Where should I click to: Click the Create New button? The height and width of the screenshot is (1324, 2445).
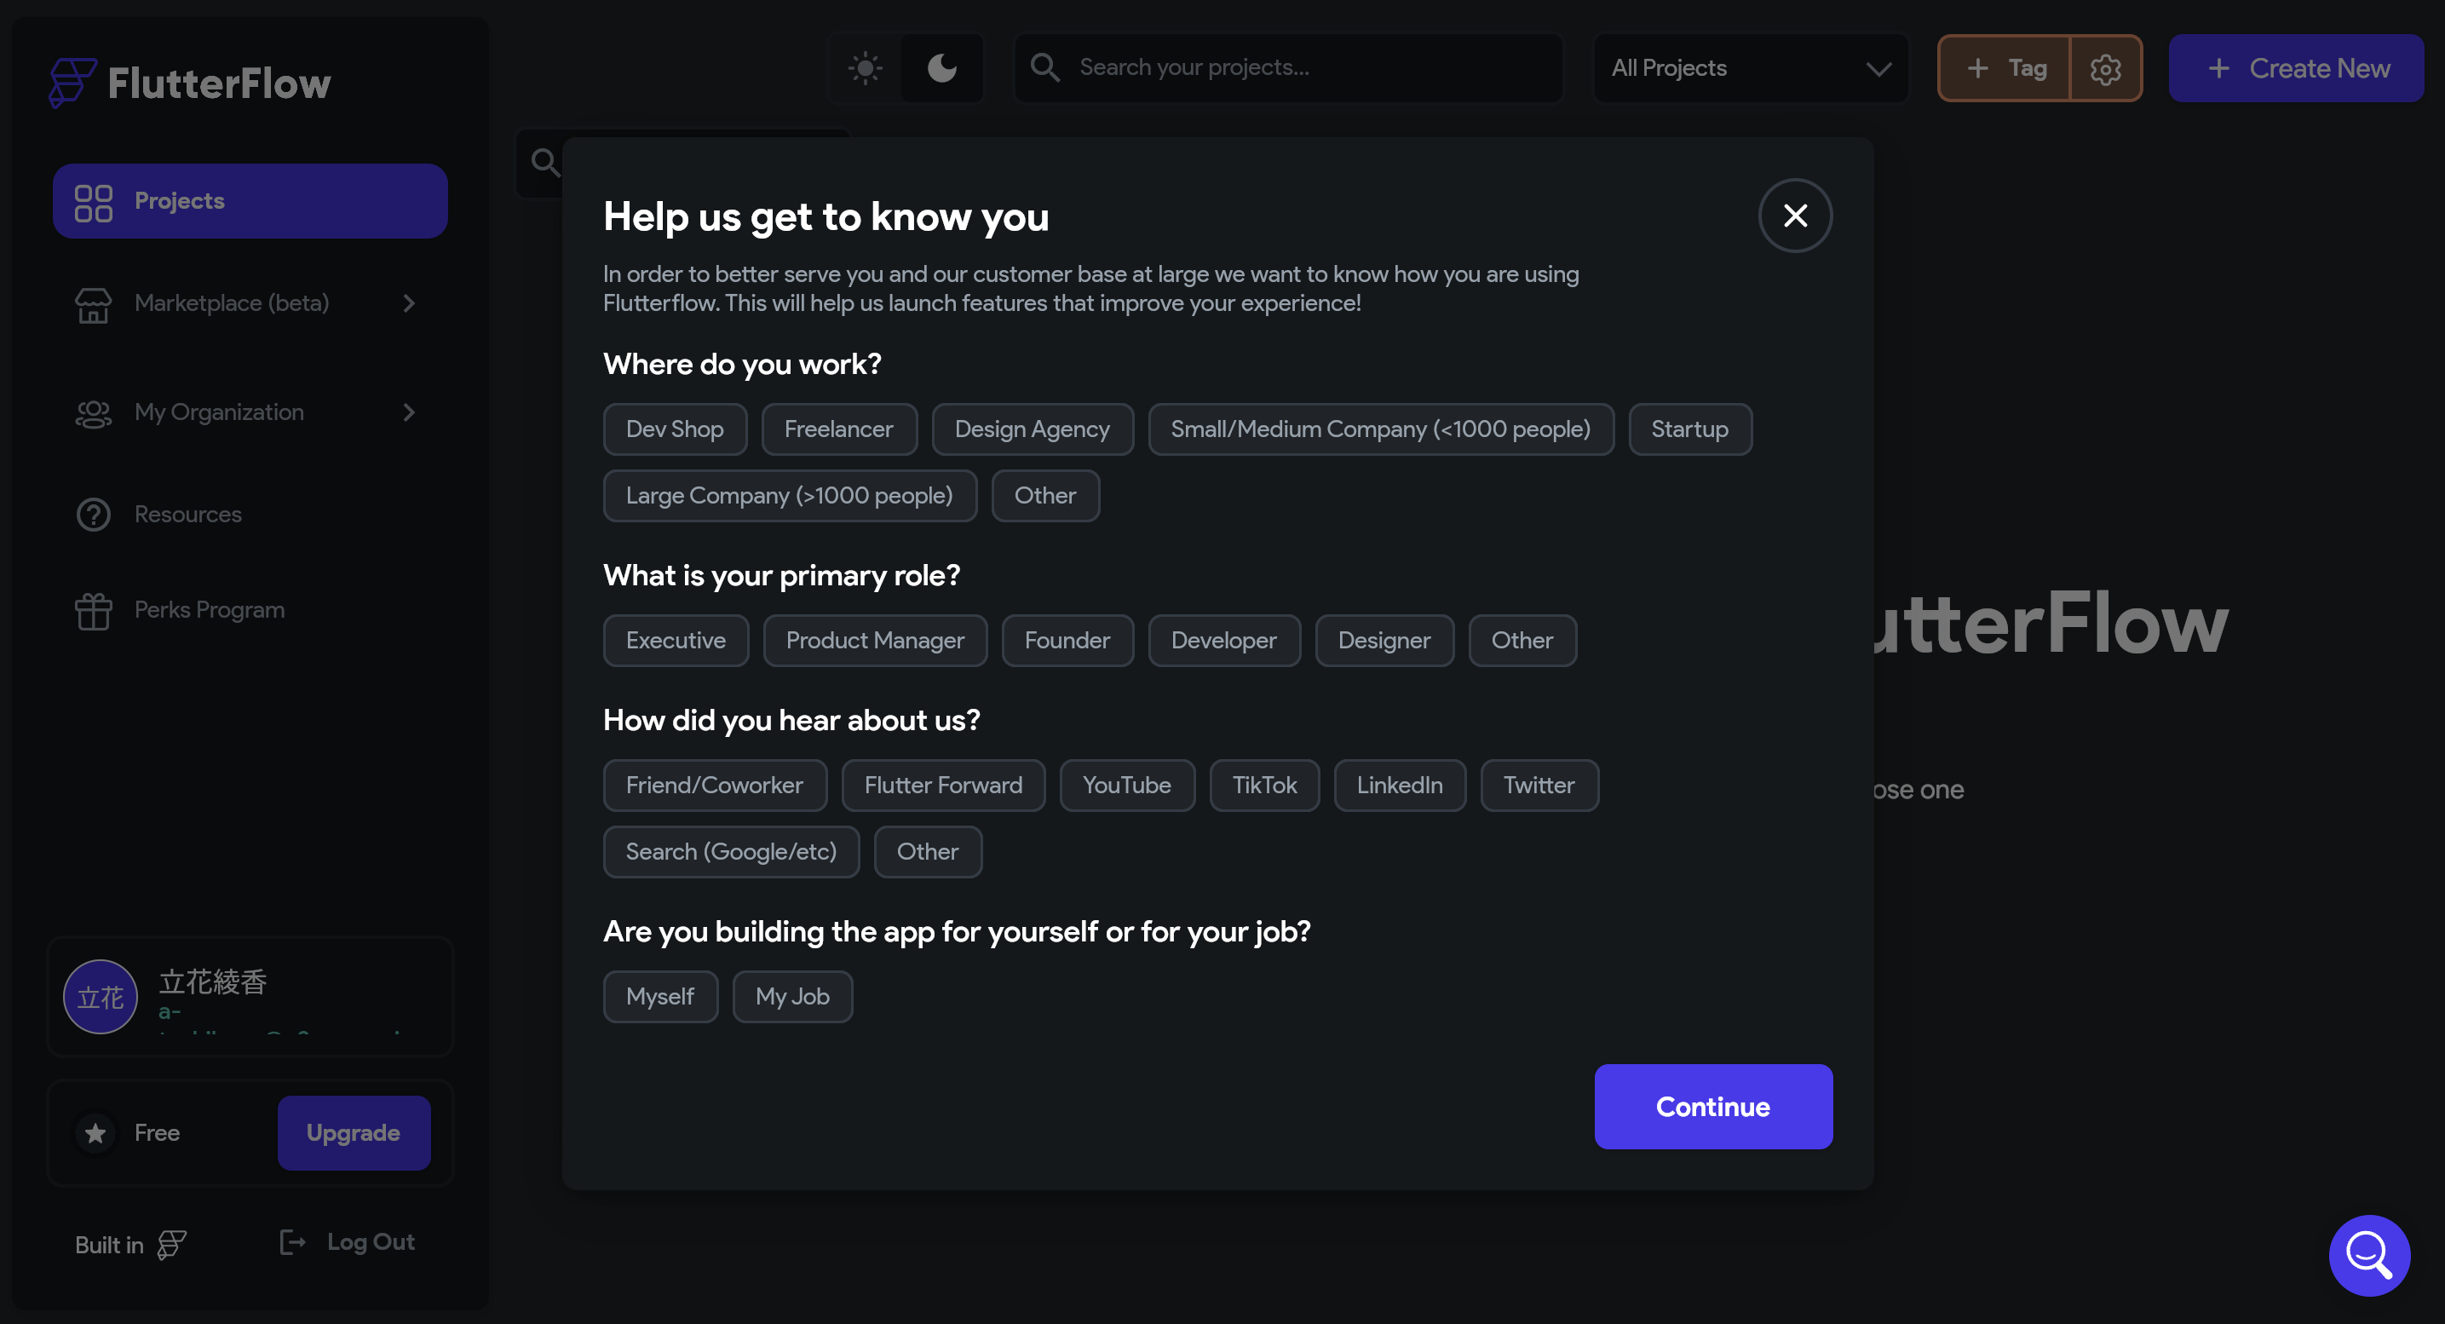(2296, 68)
